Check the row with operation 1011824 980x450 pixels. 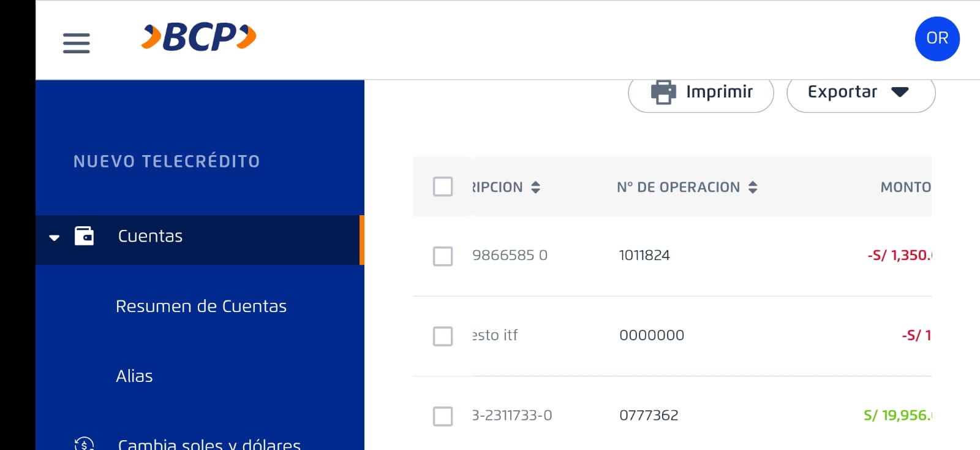(443, 256)
